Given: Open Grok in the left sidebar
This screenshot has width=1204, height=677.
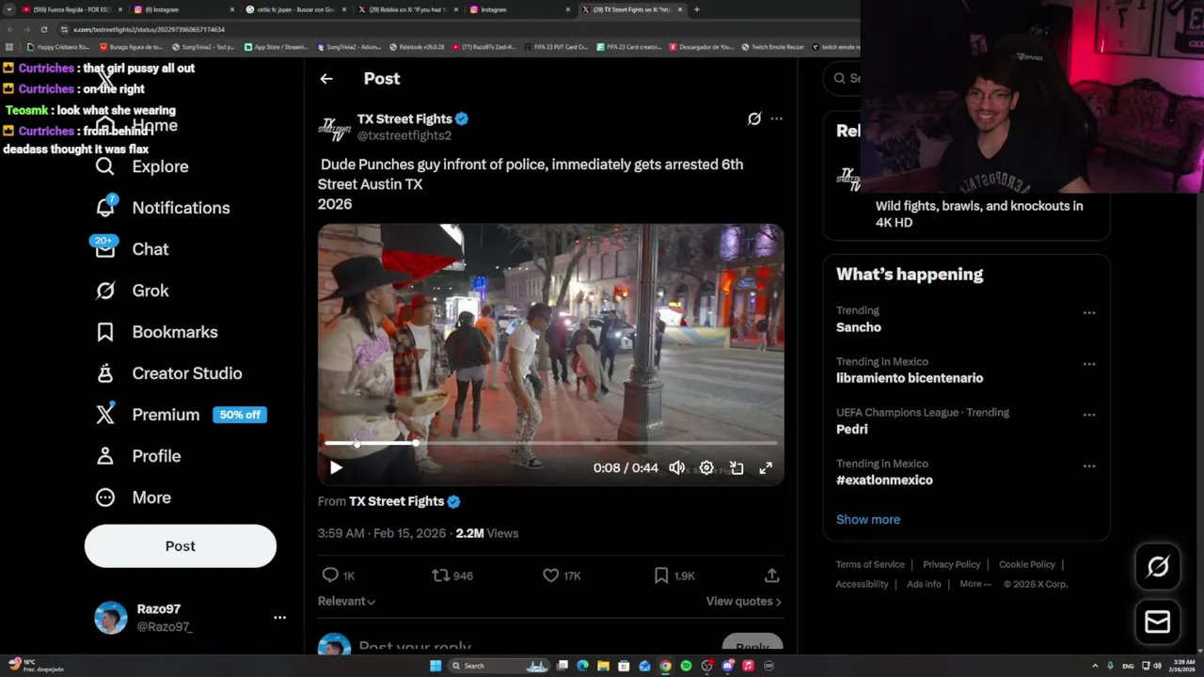Looking at the screenshot, I should pyautogui.click(x=132, y=291).
